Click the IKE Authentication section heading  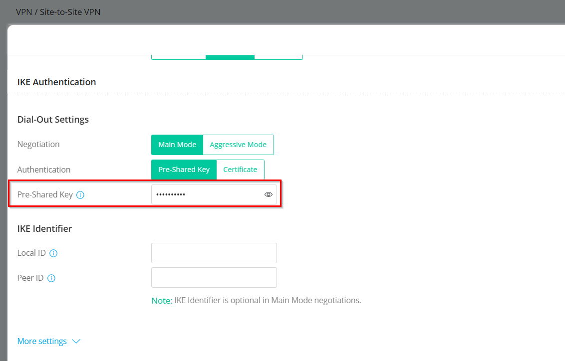click(x=56, y=82)
